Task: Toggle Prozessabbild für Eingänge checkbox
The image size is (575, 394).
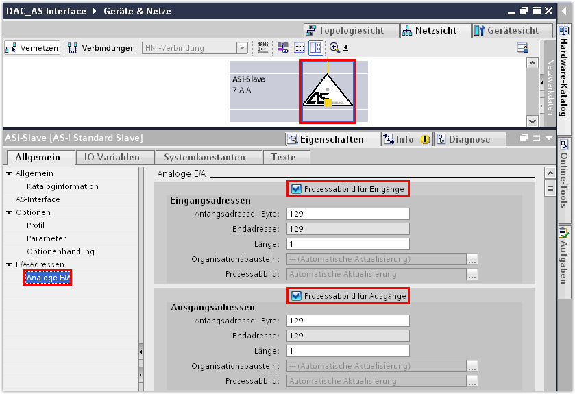Action: (296, 189)
